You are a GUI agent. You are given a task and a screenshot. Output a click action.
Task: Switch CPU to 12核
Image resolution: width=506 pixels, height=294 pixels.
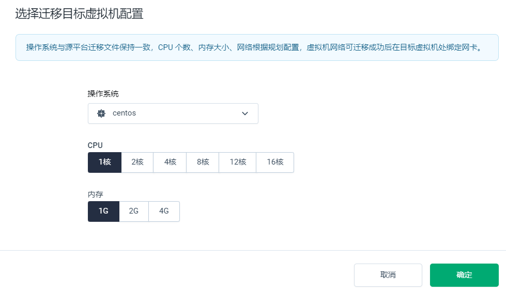coord(237,162)
